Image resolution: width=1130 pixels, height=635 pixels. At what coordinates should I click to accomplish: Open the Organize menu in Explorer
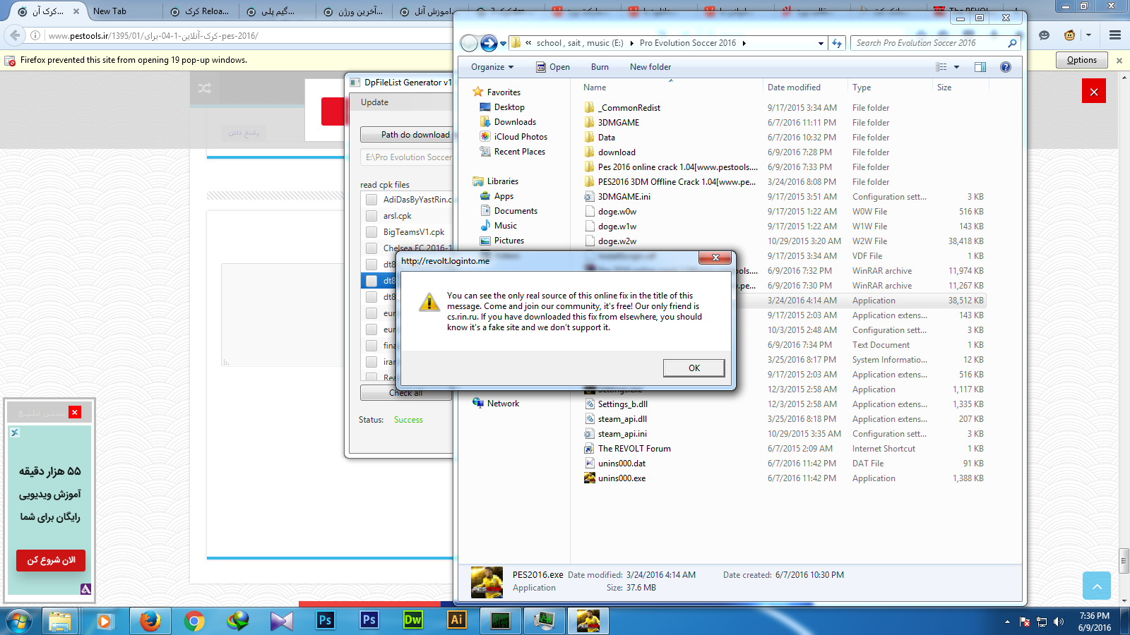492,67
